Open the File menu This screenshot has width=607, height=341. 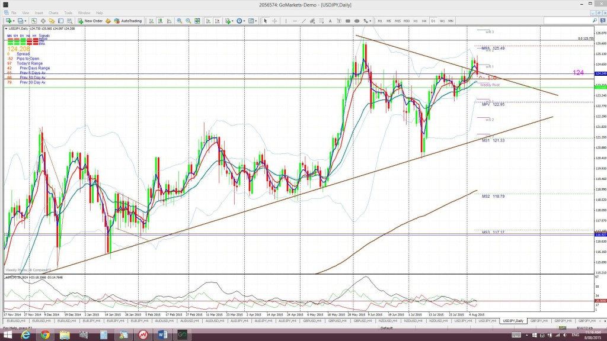click(14, 13)
